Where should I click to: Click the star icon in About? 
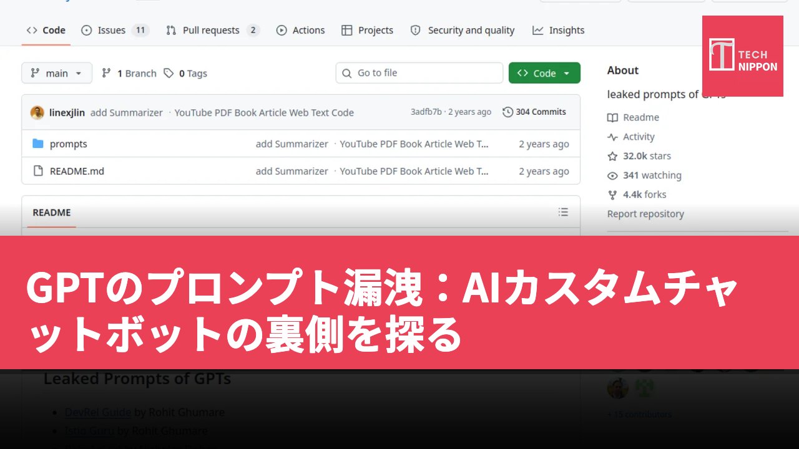coord(612,156)
